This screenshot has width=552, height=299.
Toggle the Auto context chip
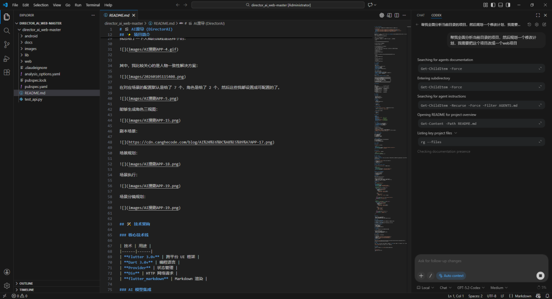[x=451, y=276]
